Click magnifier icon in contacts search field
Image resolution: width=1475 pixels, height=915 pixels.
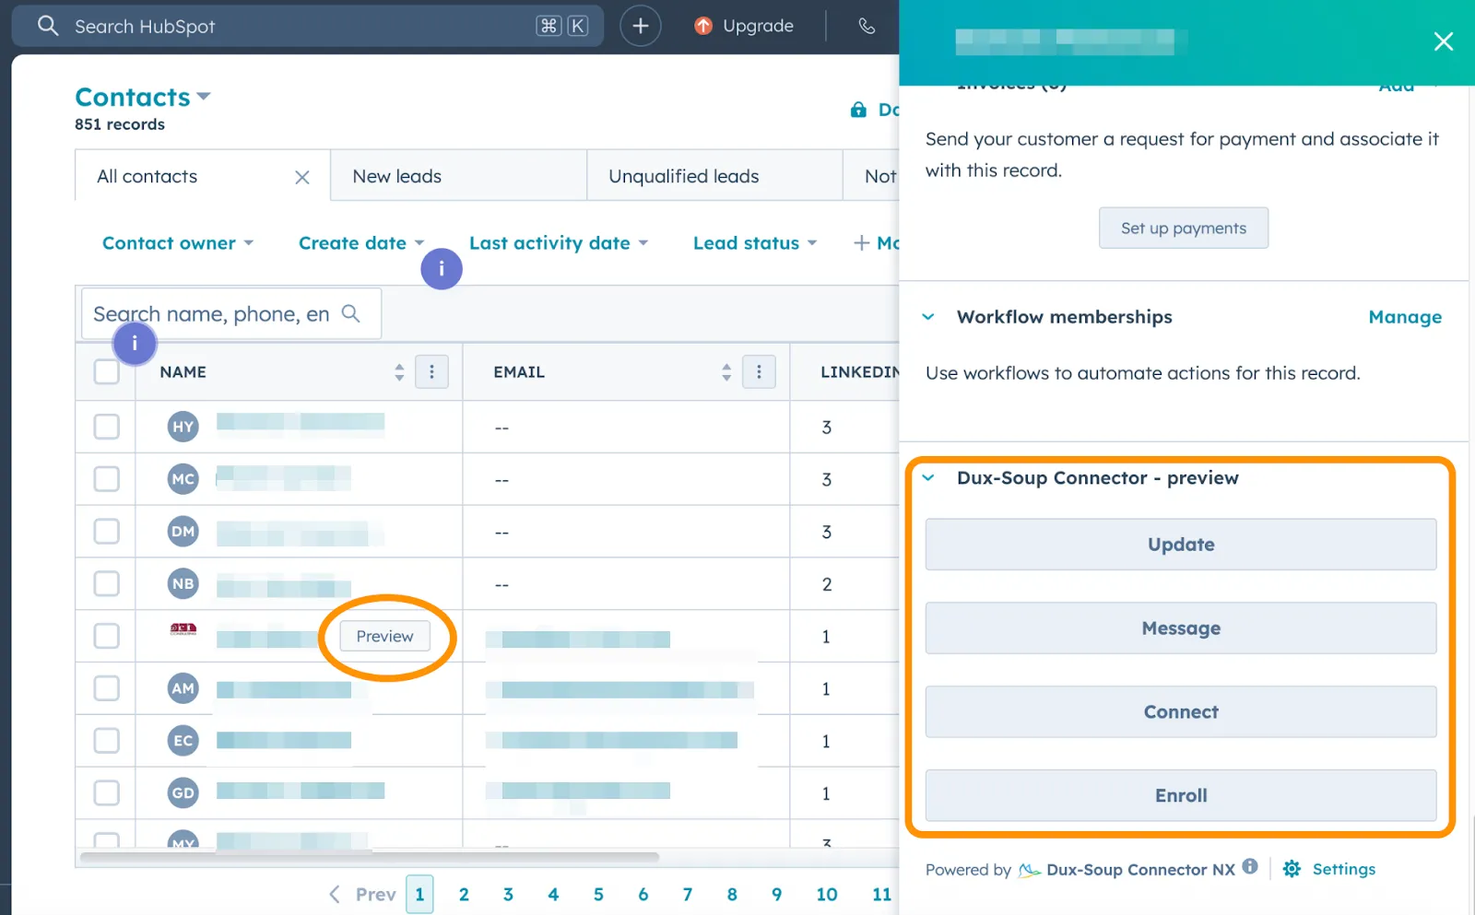pos(350,313)
